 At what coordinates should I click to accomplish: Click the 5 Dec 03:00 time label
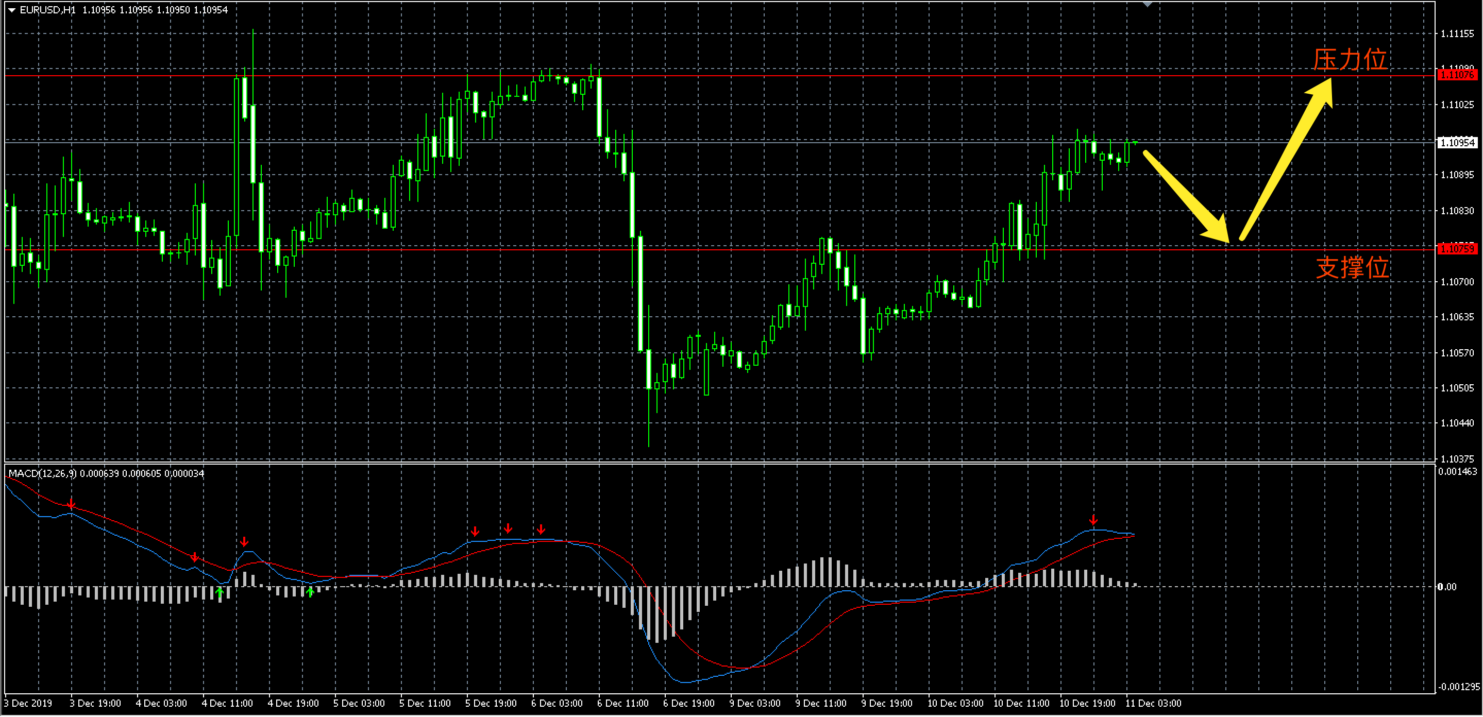[359, 703]
